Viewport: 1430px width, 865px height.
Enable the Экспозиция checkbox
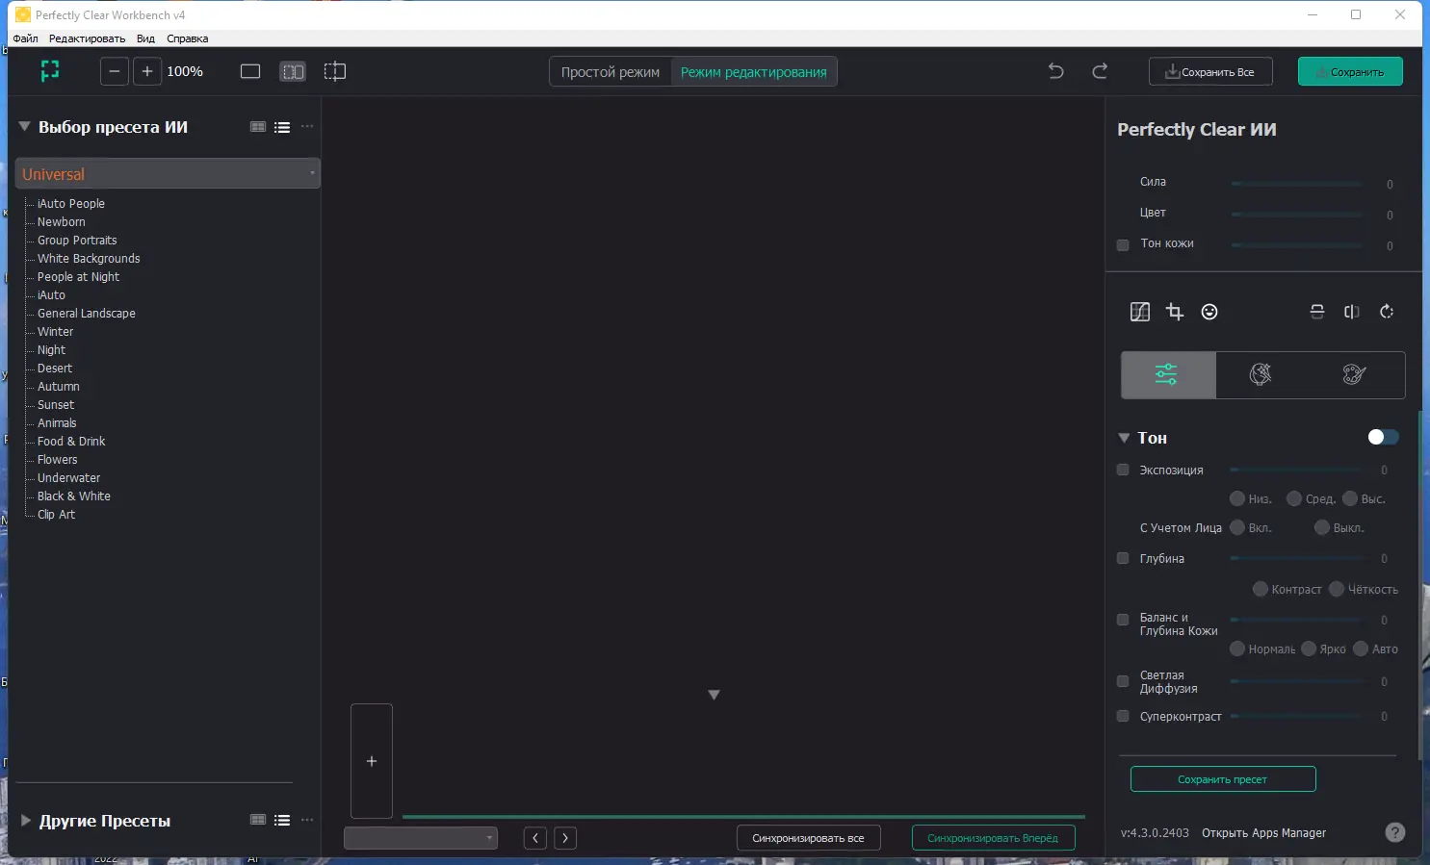(1123, 471)
